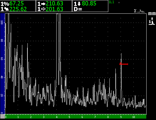Click the gray square at the axis origin corner

3,116
